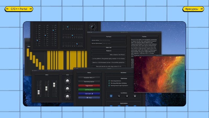Screen dimensions: 209x118
Task: Click the right arrow on C/C++ Portal badge
Action: (30, 9)
